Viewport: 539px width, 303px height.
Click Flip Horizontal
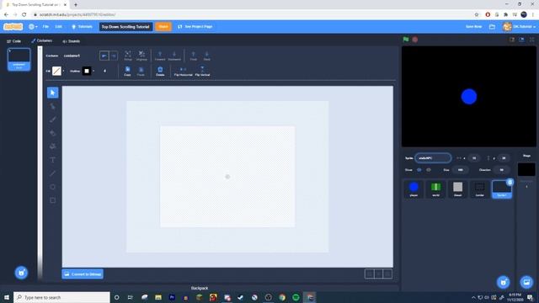click(184, 71)
